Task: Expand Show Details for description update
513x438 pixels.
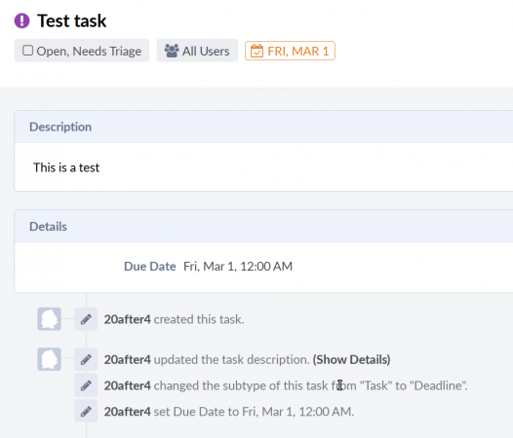Action: click(x=351, y=359)
